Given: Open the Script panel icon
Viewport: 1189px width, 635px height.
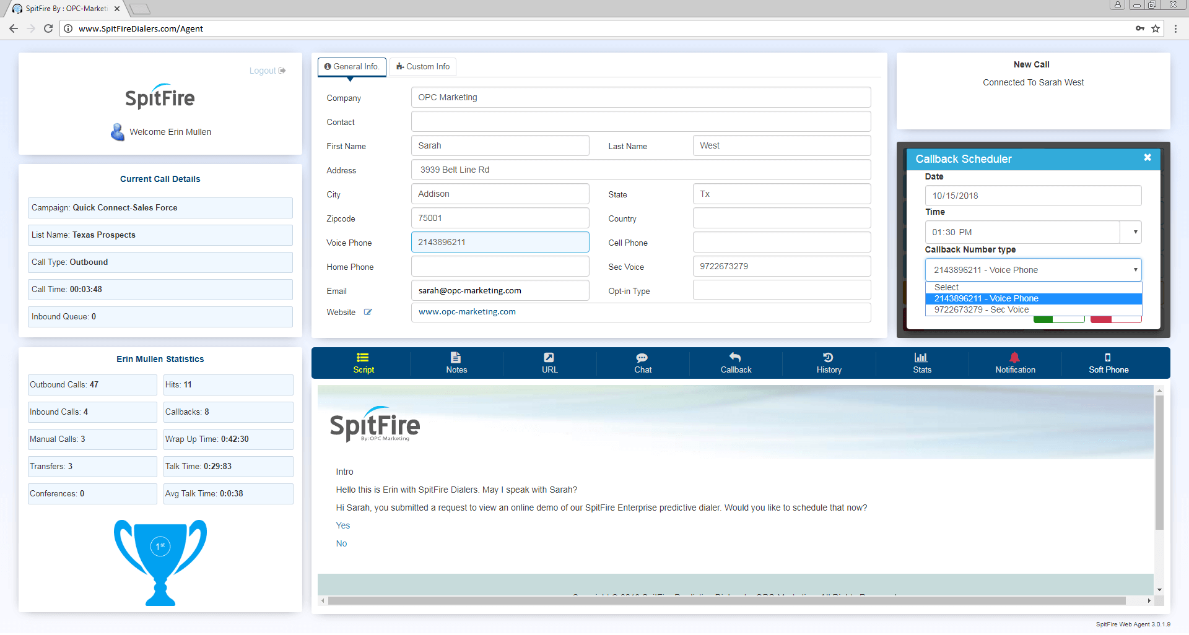Looking at the screenshot, I should [x=363, y=357].
